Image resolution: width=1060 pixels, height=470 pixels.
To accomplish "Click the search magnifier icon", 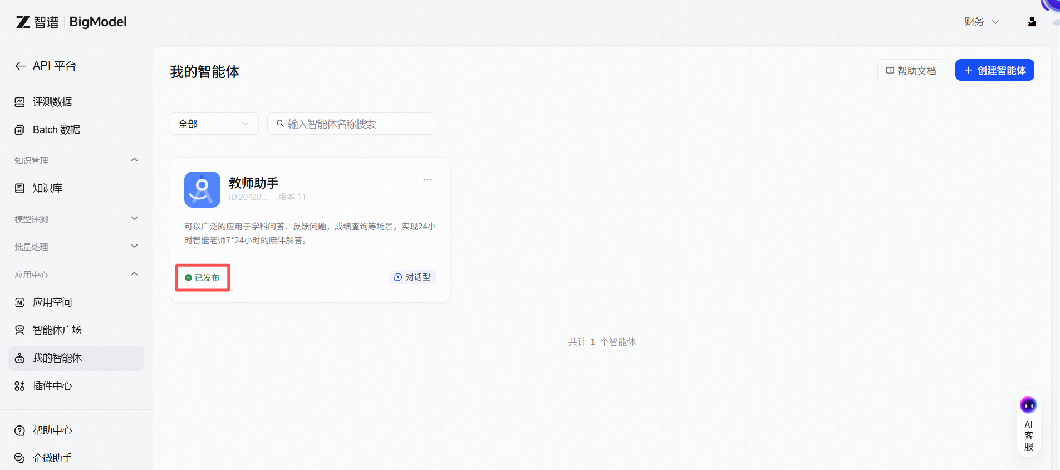I will tap(280, 124).
